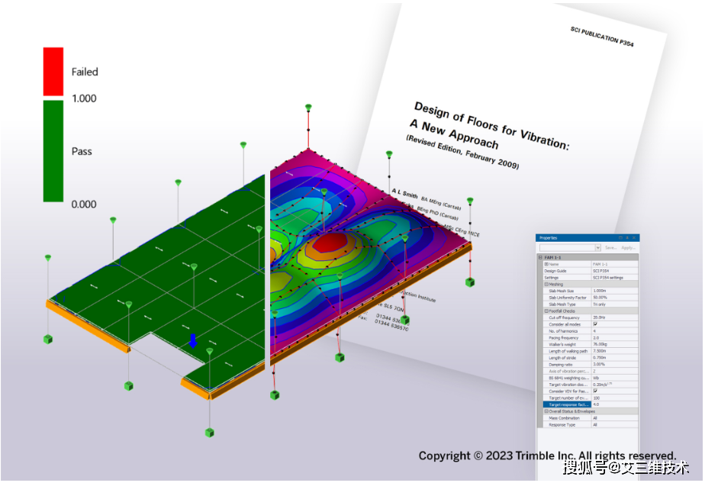
Task: Edit the Length of walking path value 7.500m
Action: pyautogui.click(x=615, y=351)
